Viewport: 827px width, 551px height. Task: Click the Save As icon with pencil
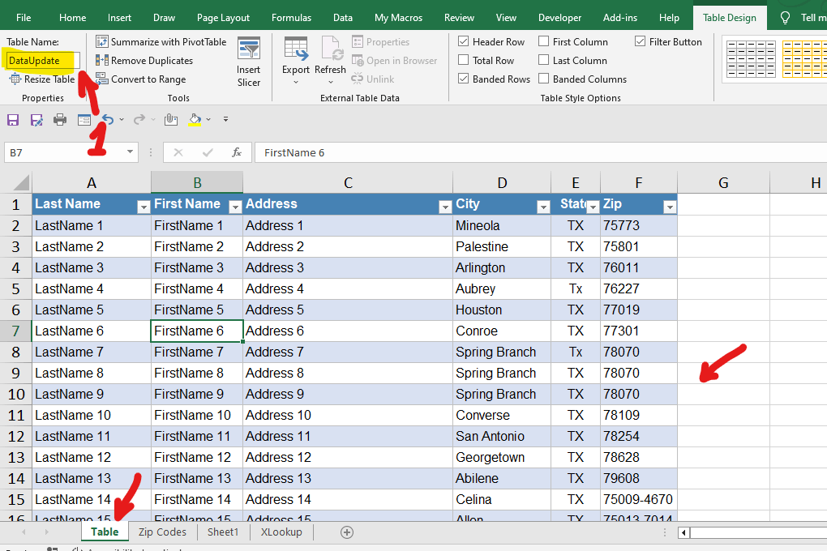point(36,120)
